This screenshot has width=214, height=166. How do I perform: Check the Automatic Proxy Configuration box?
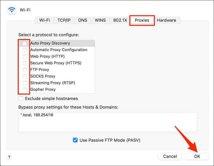(x=24, y=50)
